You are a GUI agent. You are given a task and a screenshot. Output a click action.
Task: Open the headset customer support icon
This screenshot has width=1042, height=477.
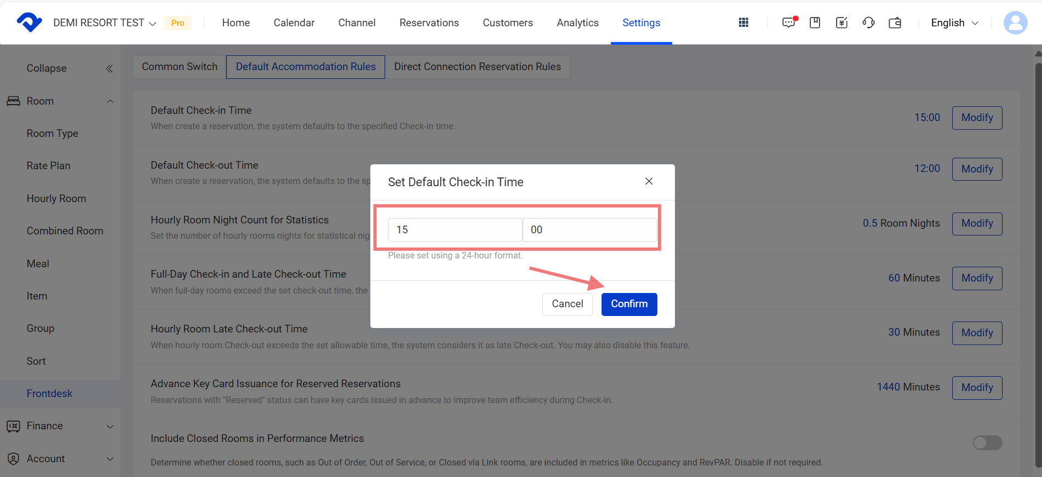pyautogui.click(x=868, y=22)
